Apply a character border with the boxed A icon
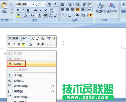126x102 pixels. [55, 4]
